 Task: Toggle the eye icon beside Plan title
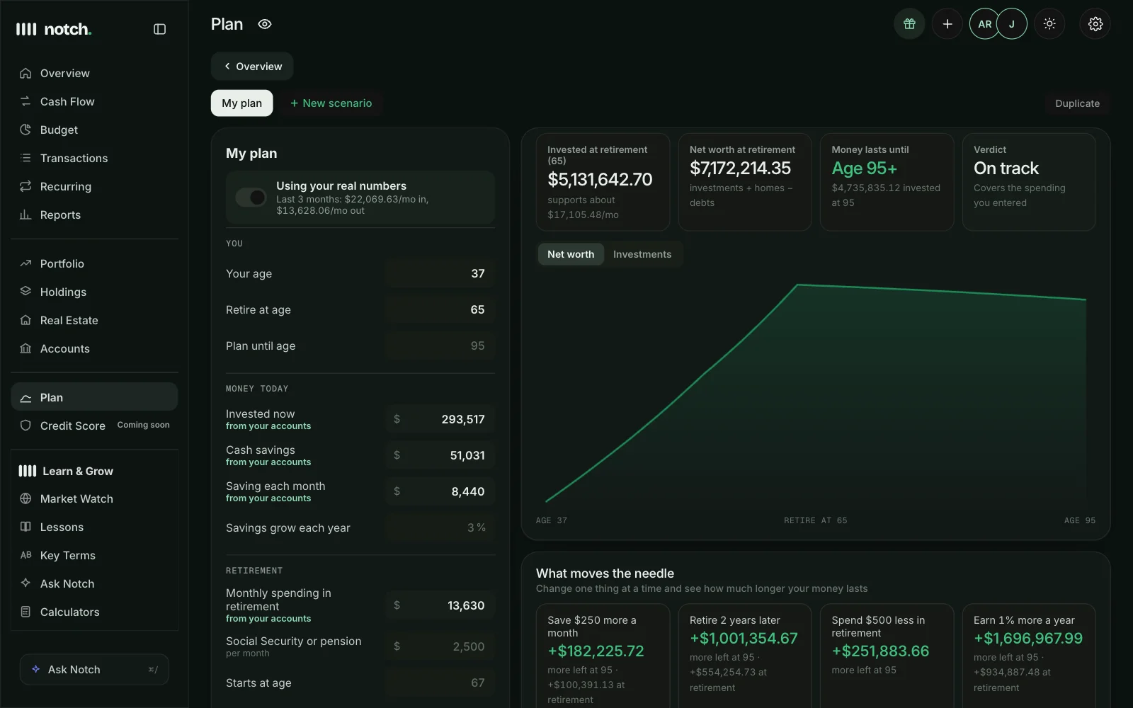(265, 24)
